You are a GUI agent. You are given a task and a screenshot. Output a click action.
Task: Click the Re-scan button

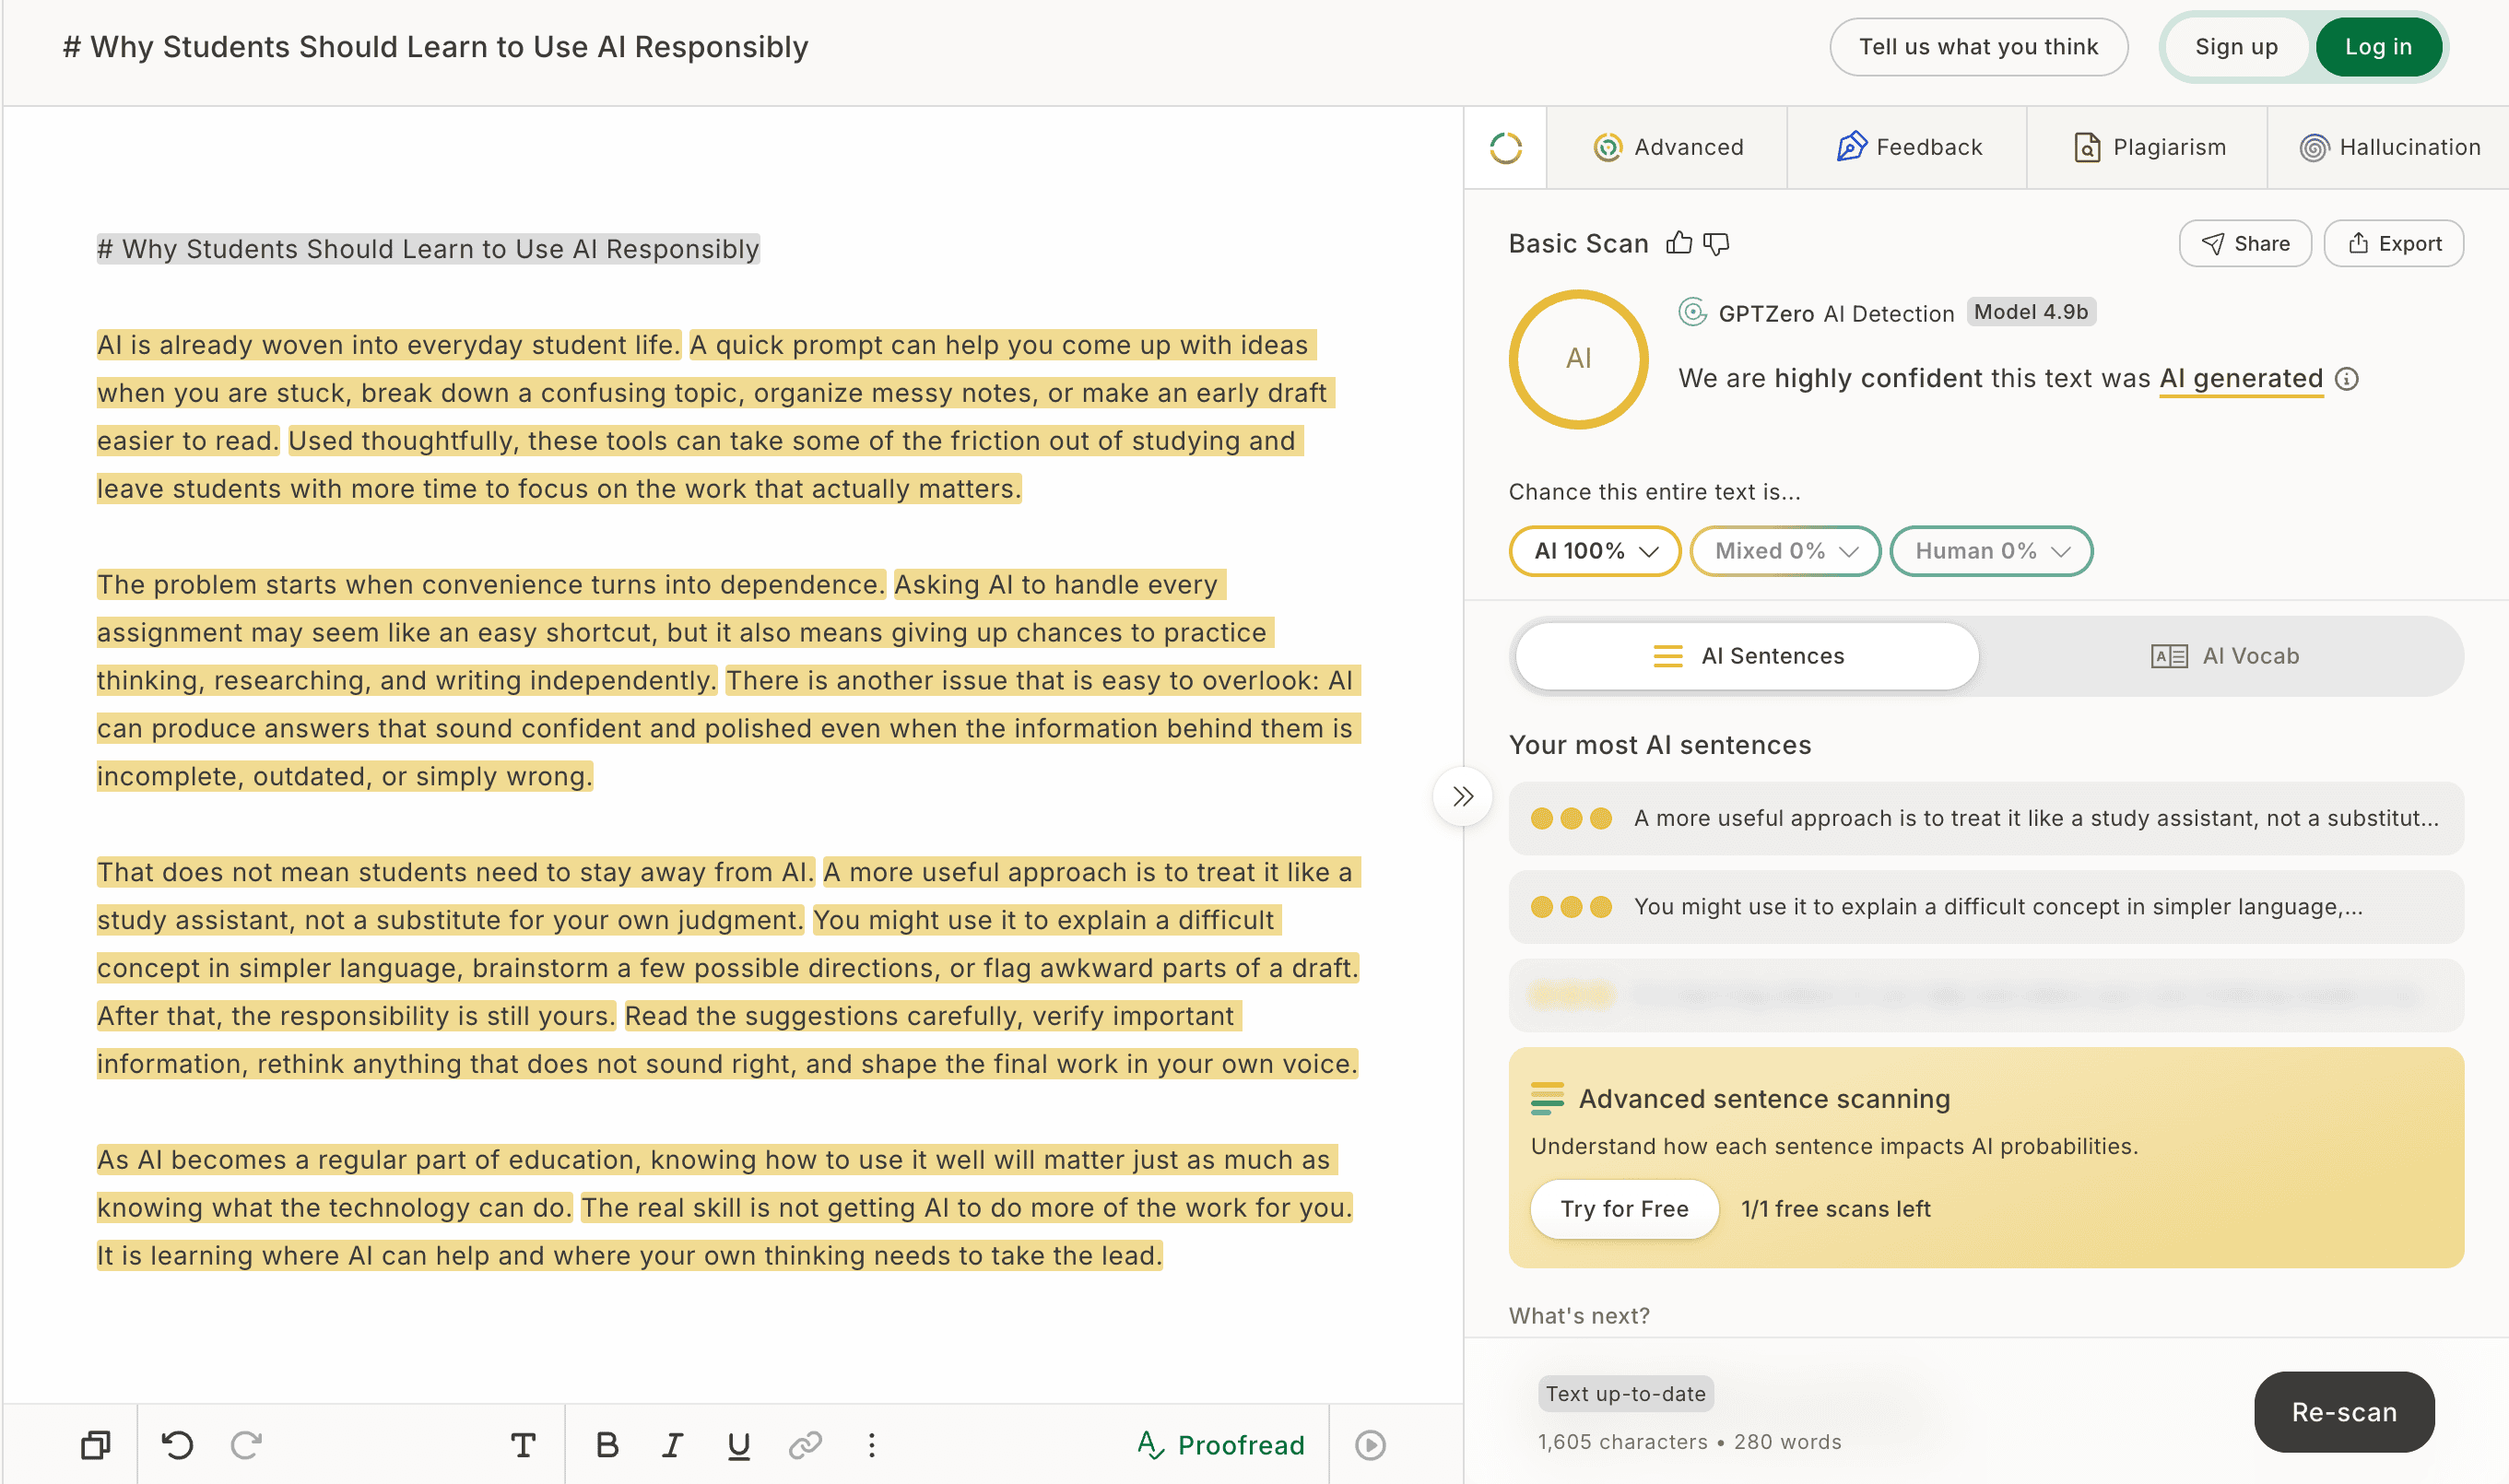(x=2344, y=1411)
